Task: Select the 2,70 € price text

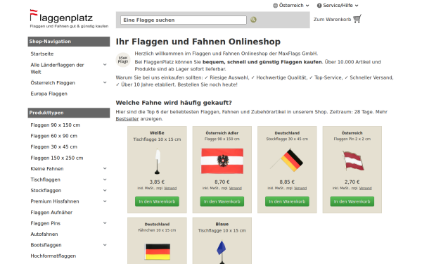Action: [352, 182]
